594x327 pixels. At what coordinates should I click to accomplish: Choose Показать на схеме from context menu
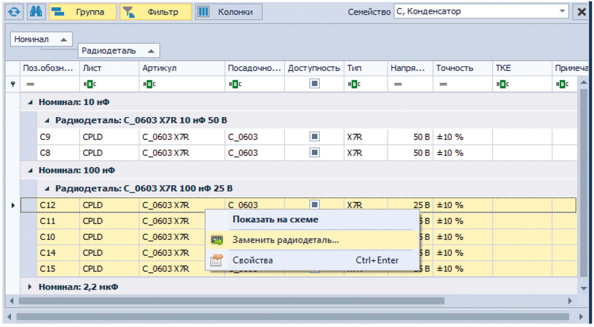(x=312, y=219)
